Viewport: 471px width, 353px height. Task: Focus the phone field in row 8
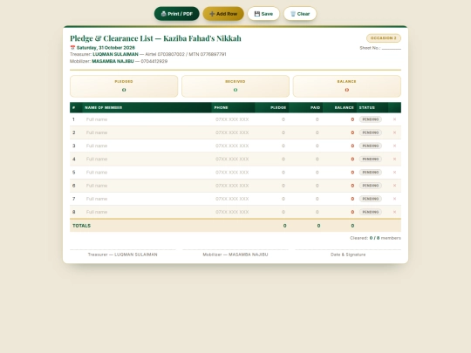pyautogui.click(x=234, y=212)
